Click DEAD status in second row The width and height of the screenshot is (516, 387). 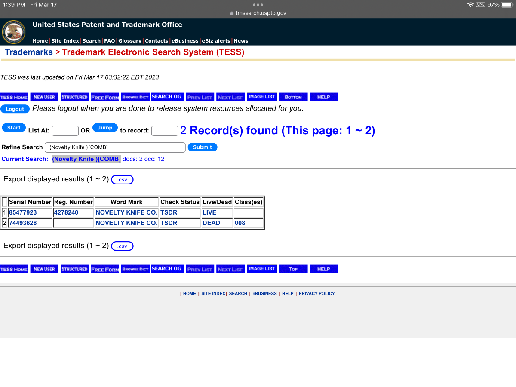pos(211,223)
